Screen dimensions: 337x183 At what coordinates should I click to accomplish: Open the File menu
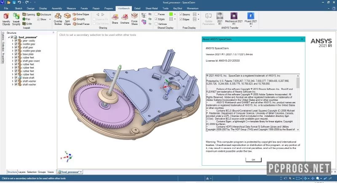[x=6, y=8]
